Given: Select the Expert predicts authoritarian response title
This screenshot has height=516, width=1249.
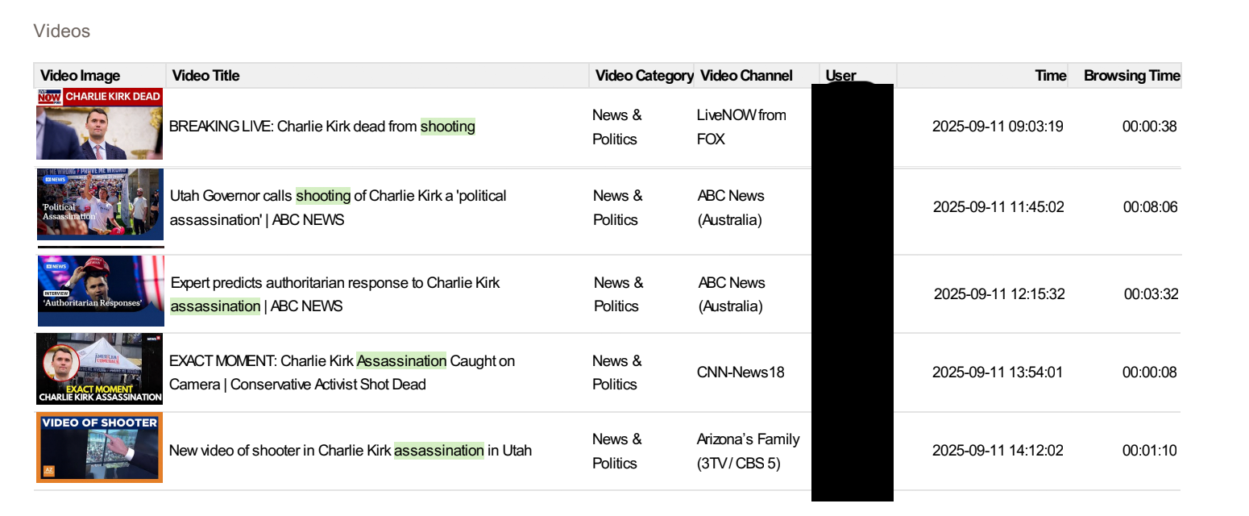Looking at the screenshot, I should [334, 294].
